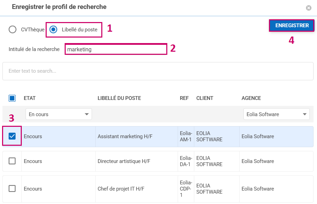Click the 'Enter text to search' box
The image size is (317, 204).
[x=158, y=71]
